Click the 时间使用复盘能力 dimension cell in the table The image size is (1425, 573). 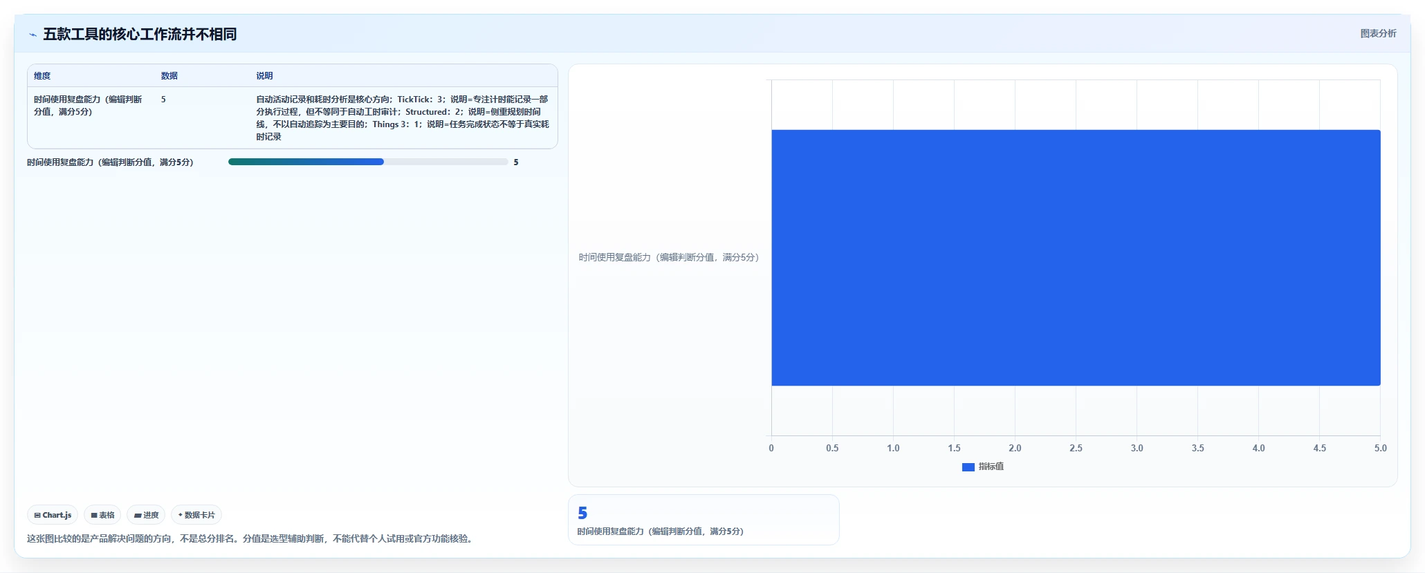pyautogui.click(x=88, y=106)
